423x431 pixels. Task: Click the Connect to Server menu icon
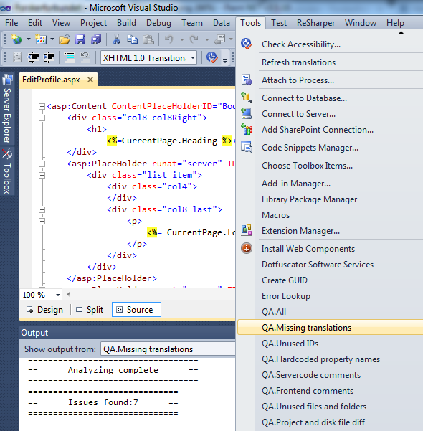tap(247, 113)
